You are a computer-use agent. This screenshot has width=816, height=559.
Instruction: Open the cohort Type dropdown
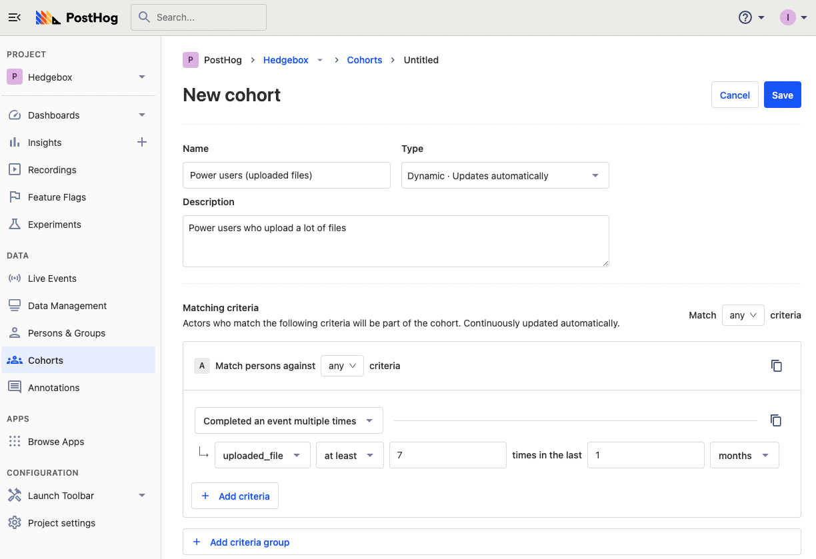(505, 175)
